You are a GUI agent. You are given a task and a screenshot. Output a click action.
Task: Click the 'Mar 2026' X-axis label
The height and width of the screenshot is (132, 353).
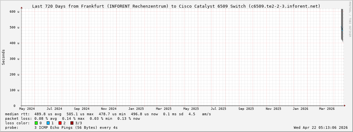[x=327, y=109]
